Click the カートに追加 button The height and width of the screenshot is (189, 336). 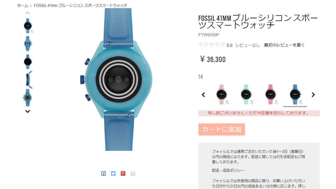coord(222,129)
